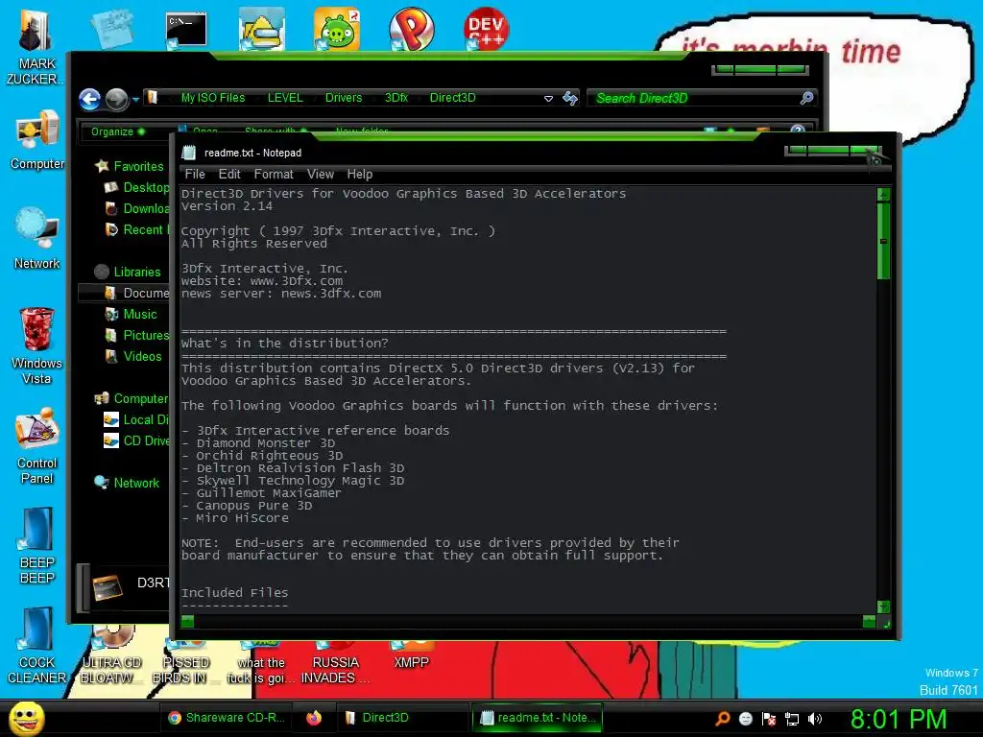
Task: Click the Explorer back arrow button
Action: [89, 99]
